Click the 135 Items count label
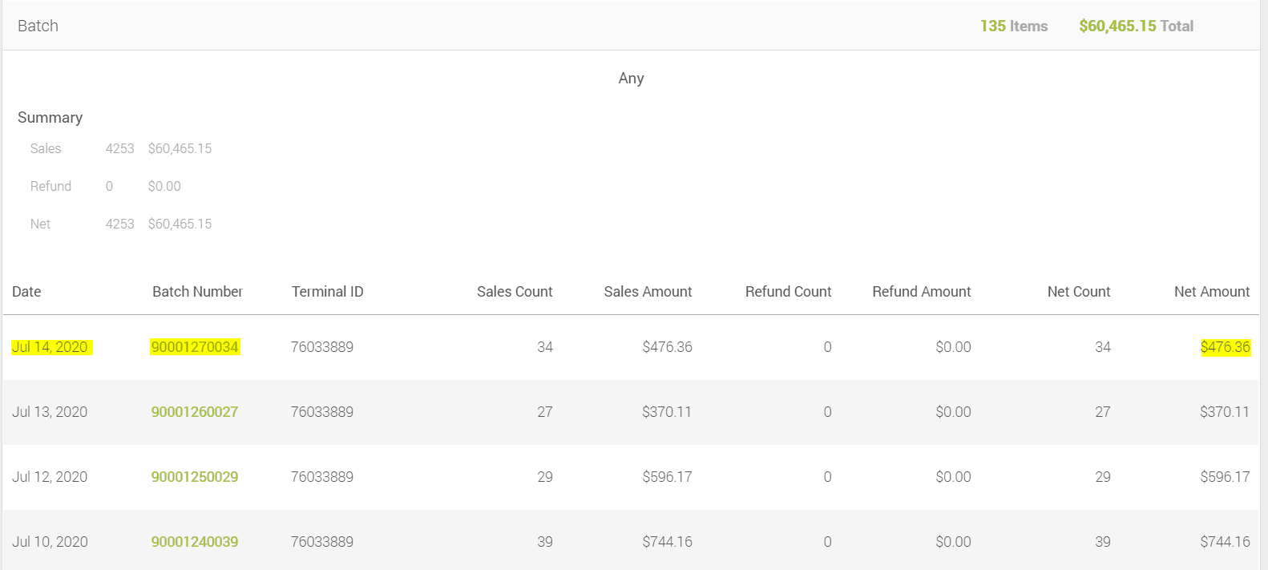This screenshot has width=1268, height=570. [1013, 26]
